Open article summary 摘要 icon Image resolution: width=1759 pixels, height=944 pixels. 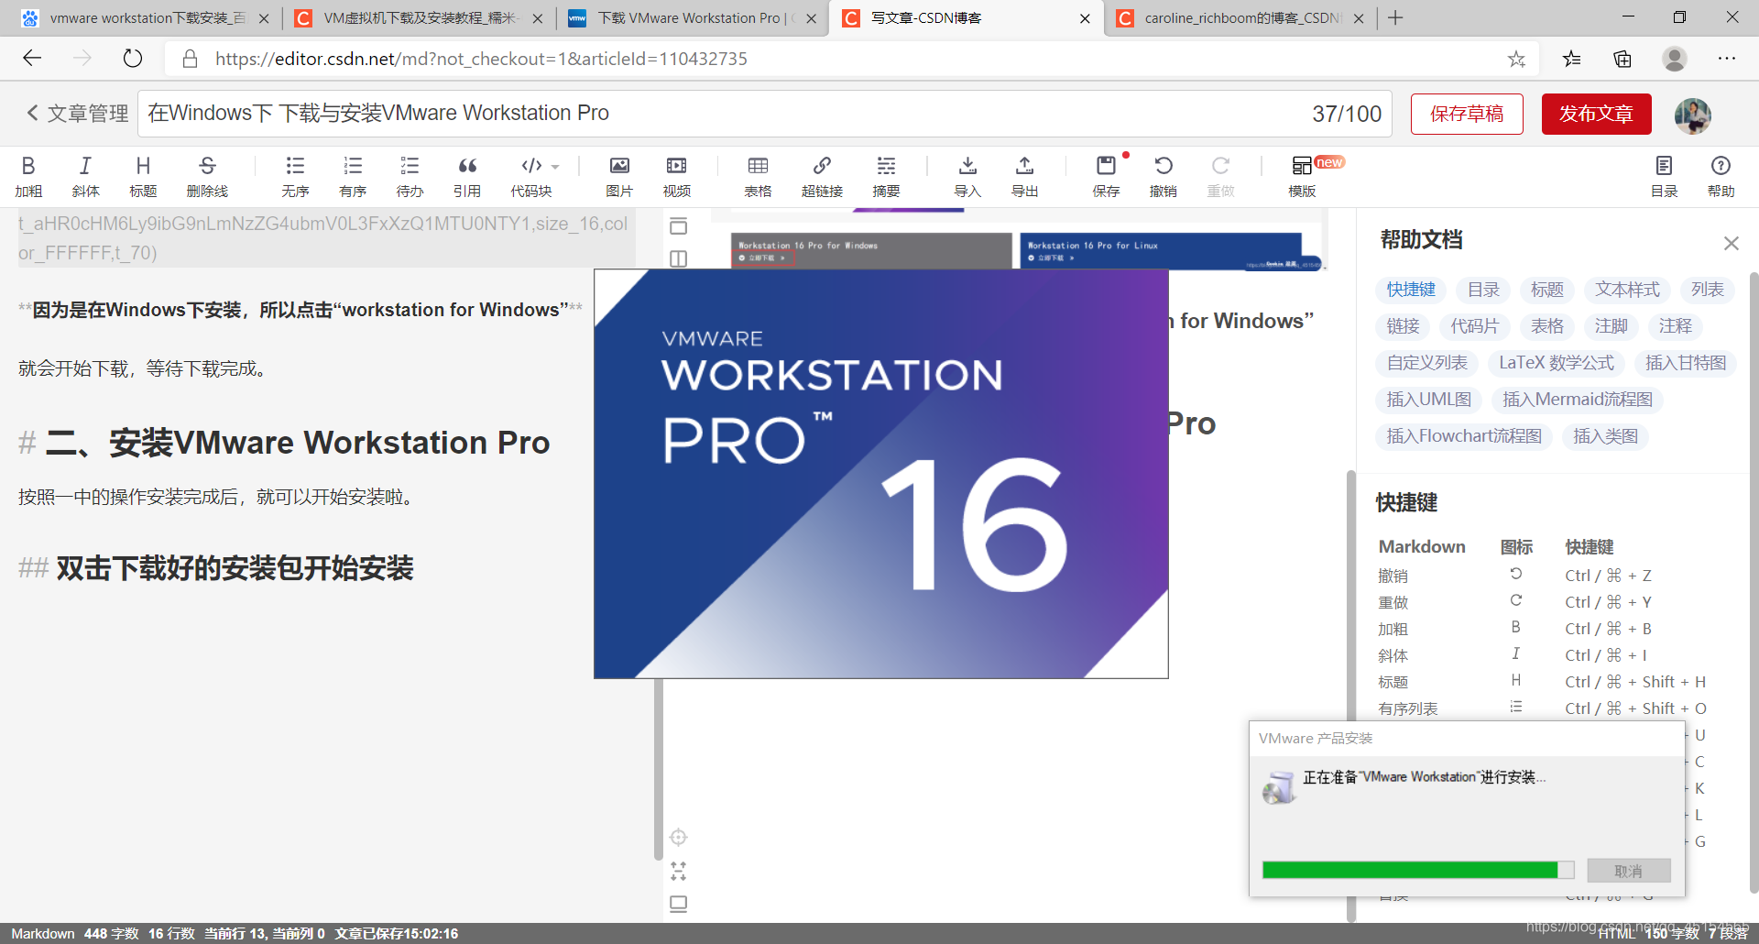click(886, 176)
